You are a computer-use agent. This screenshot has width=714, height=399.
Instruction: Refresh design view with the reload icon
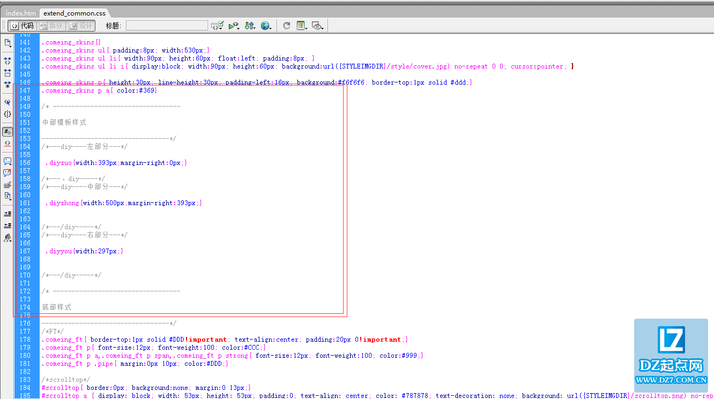pos(287,26)
